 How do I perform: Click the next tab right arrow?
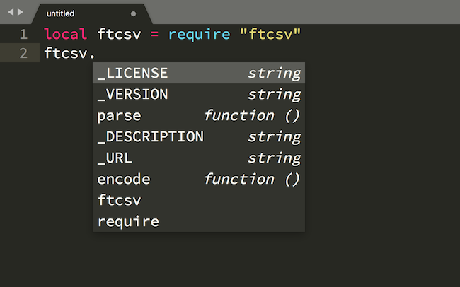point(21,12)
